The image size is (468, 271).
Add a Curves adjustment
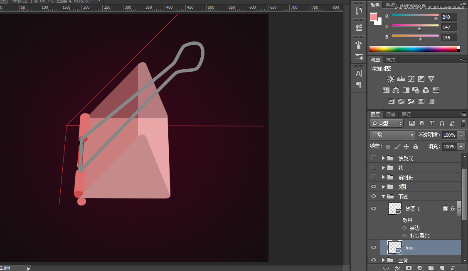click(411, 79)
